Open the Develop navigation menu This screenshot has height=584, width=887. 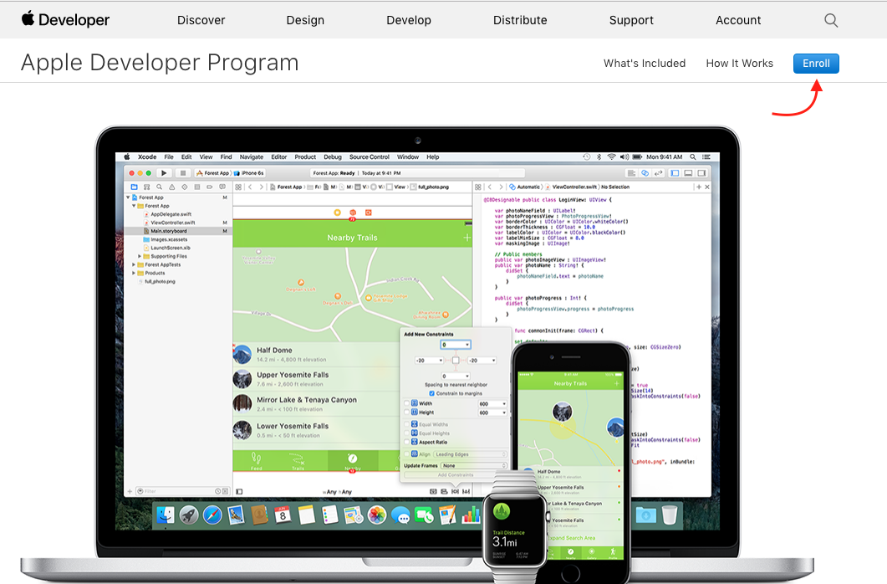(409, 20)
